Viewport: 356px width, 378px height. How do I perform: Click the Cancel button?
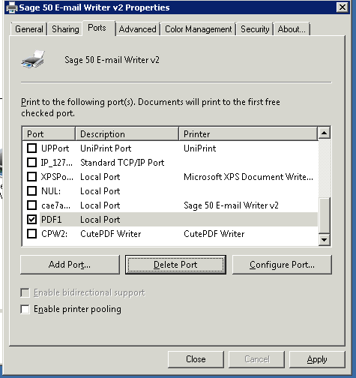(257, 359)
